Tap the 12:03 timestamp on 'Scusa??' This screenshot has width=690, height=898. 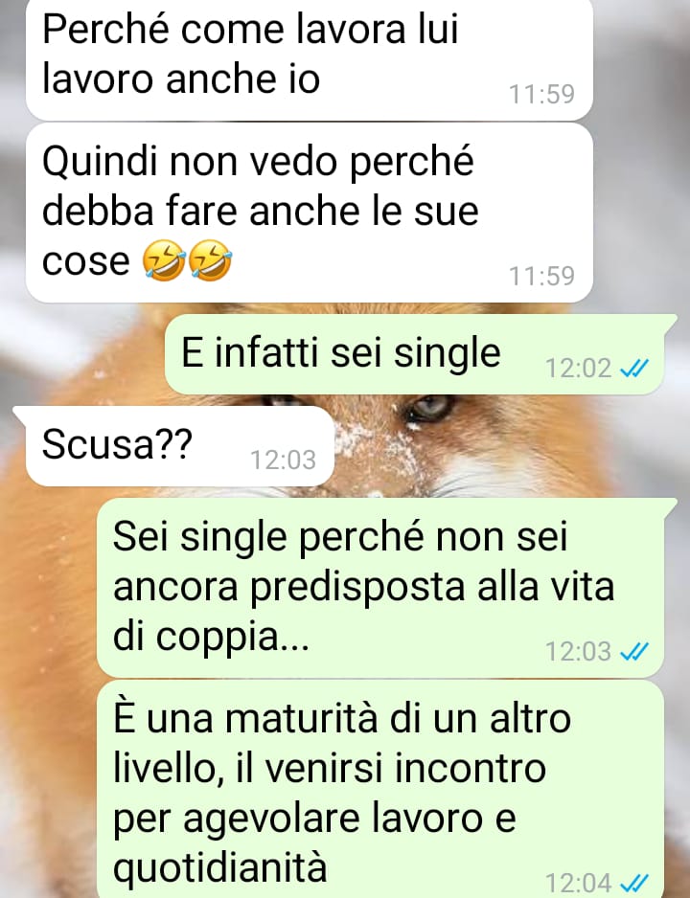[283, 460]
